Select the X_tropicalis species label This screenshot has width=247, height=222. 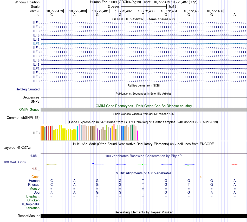pos(31,204)
